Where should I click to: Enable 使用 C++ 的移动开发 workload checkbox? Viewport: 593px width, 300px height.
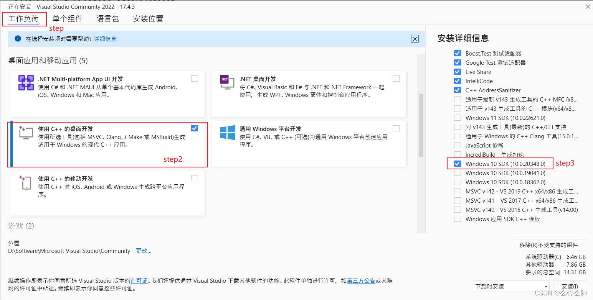point(195,178)
